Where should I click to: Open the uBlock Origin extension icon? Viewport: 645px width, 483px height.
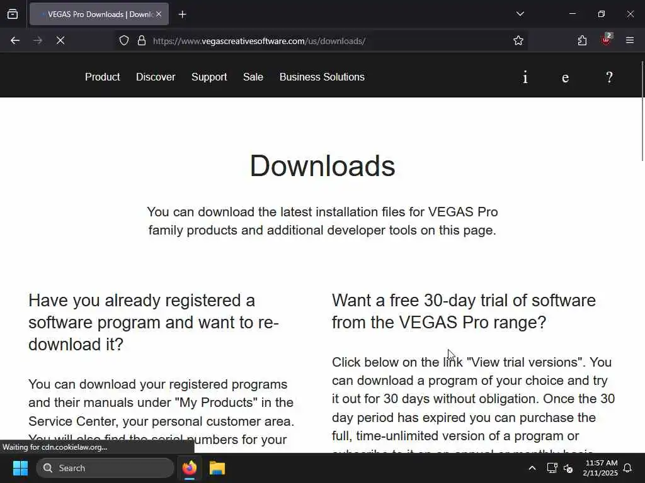click(x=607, y=40)
